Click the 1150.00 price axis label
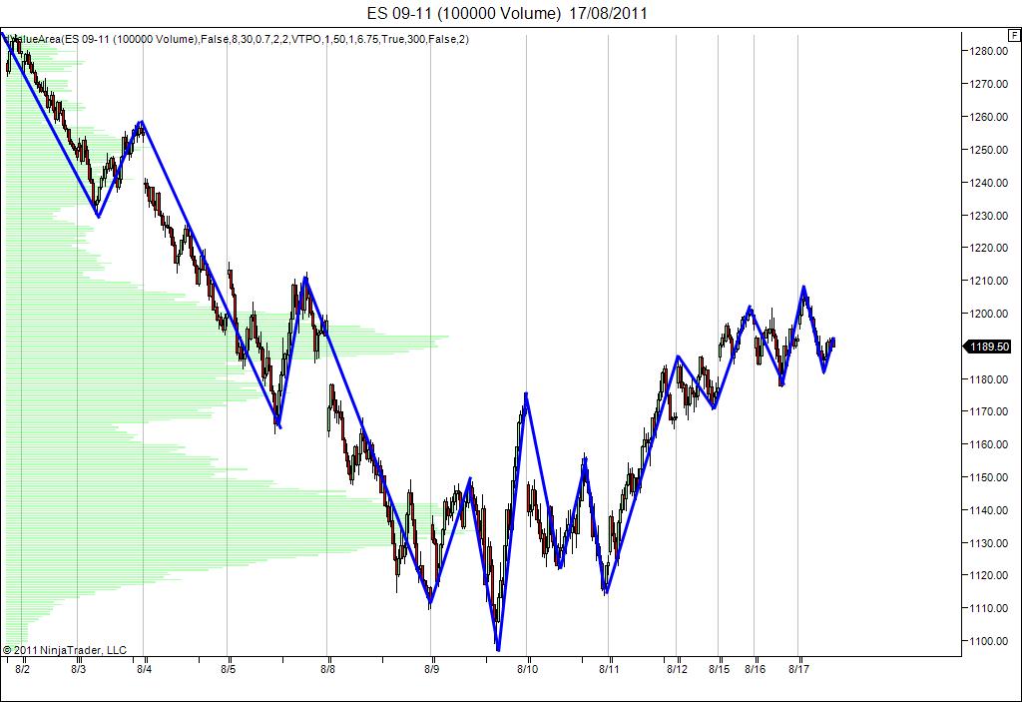1022x702 pixels. 990,477
